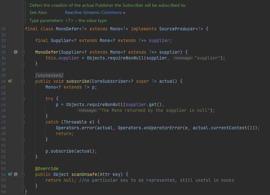Open the Reactive-Streams-Commons documentation link
Viewport: 270px width, 195px height.
93,13
